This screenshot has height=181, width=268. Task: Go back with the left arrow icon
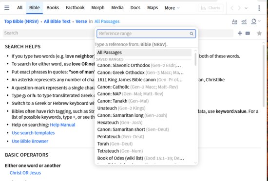[x=232, y=8]
